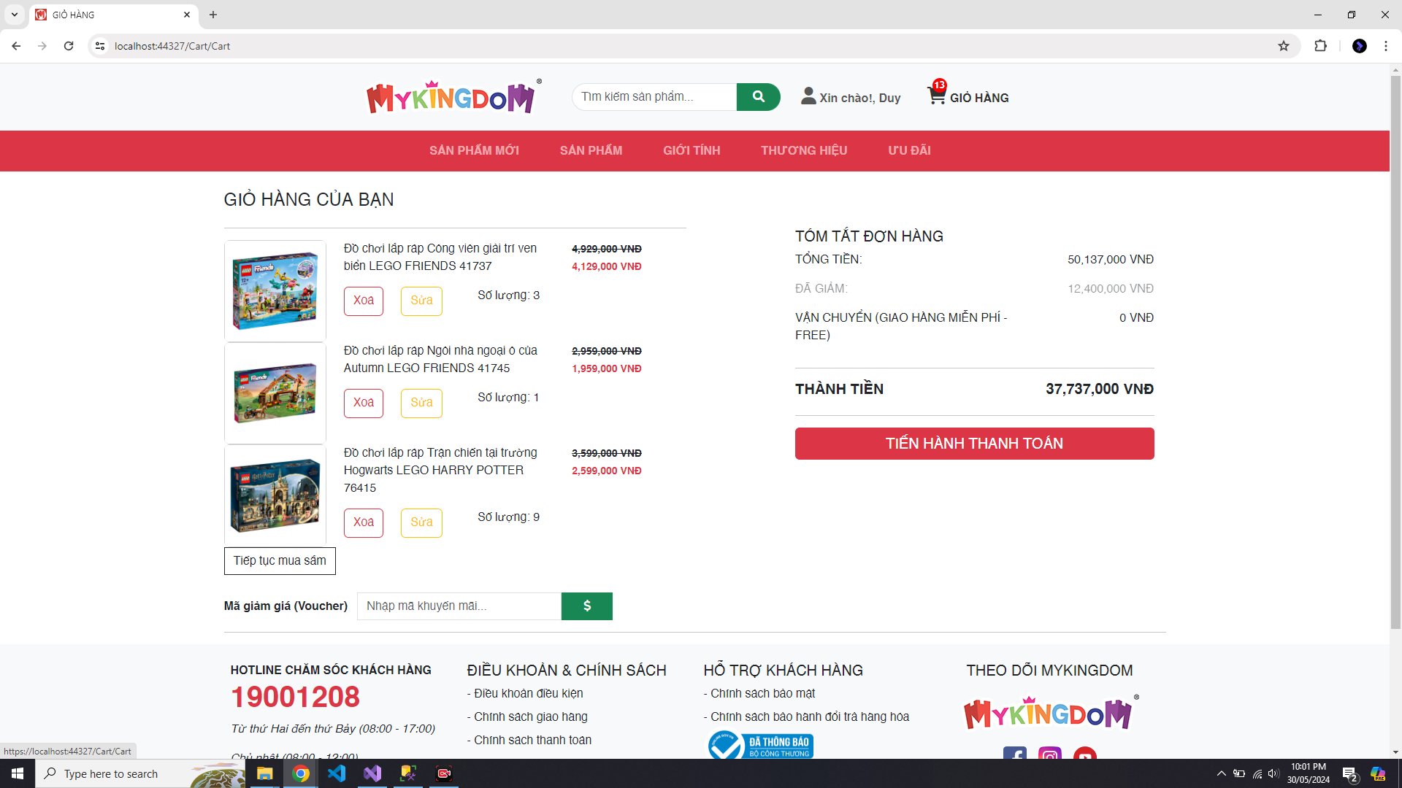
Task: Open Chính sách giao hàng footer link
Action: click(530, 716)
